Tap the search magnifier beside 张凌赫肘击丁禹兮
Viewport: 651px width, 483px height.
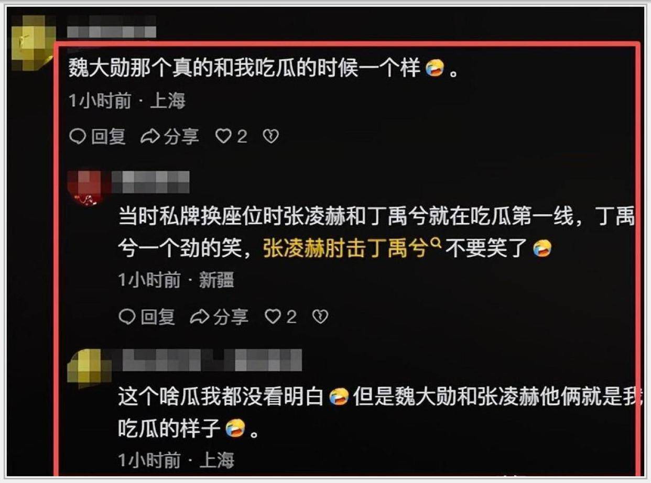[x=435, y=244]
